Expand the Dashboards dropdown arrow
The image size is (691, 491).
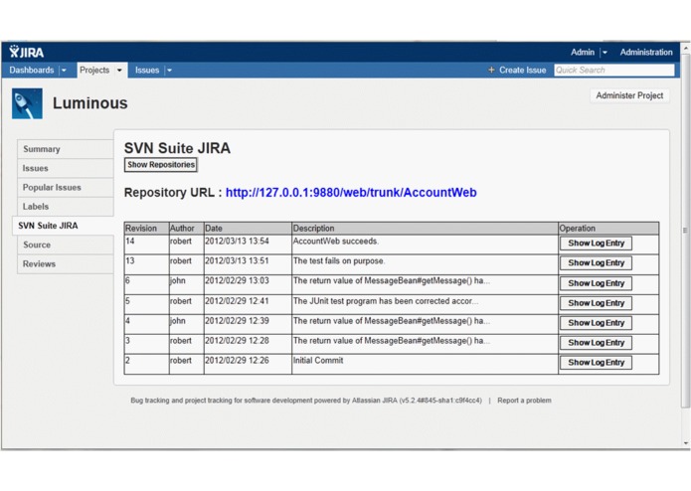point(64,70)
